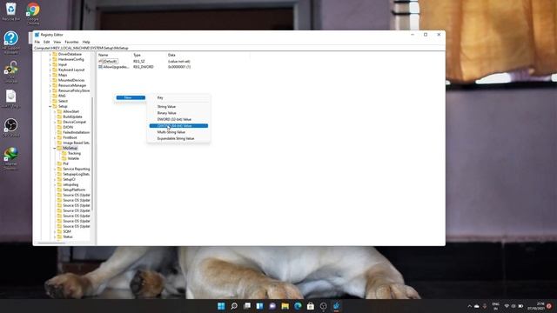
Task: Click the Volatile folder icon
Action: pos(64,158)
